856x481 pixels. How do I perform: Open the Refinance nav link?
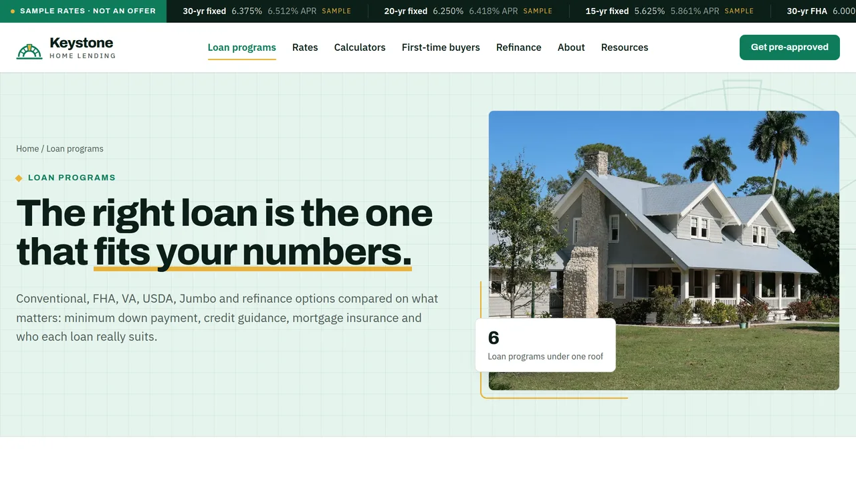(519, 47)
